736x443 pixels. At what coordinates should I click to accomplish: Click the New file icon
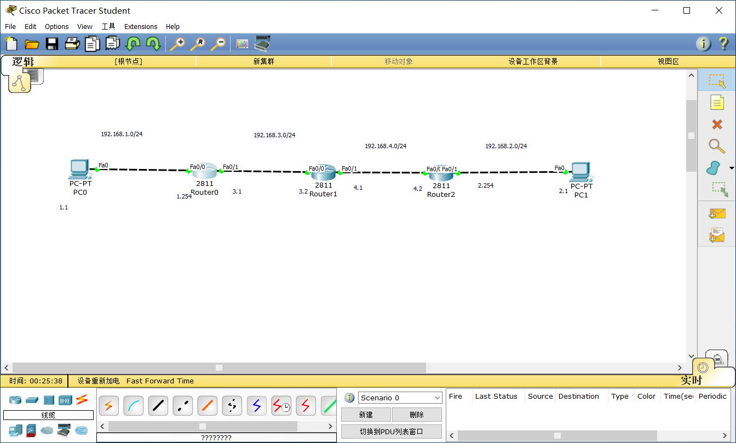coord(11,44)
